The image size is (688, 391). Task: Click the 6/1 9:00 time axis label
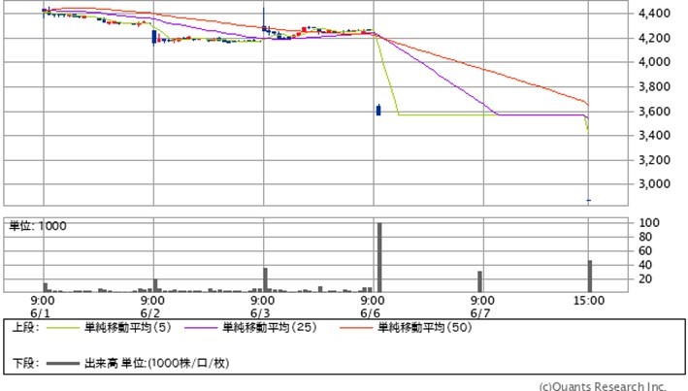pos(42,307)
